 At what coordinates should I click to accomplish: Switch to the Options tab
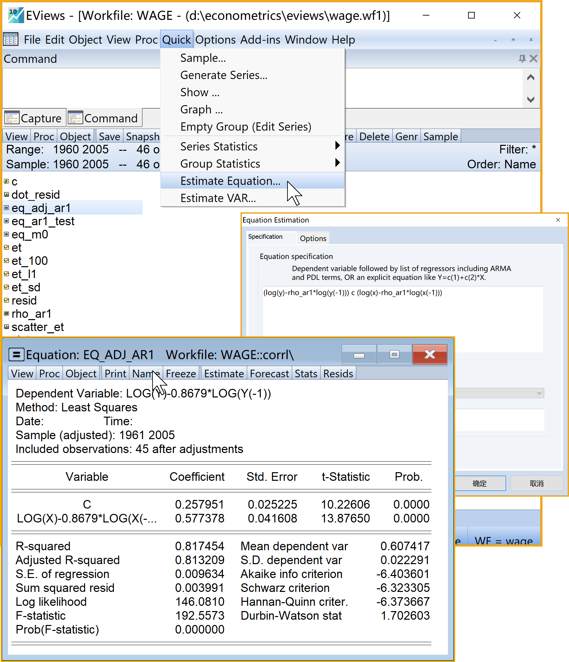pyautogui.click(x=313, y=238)
